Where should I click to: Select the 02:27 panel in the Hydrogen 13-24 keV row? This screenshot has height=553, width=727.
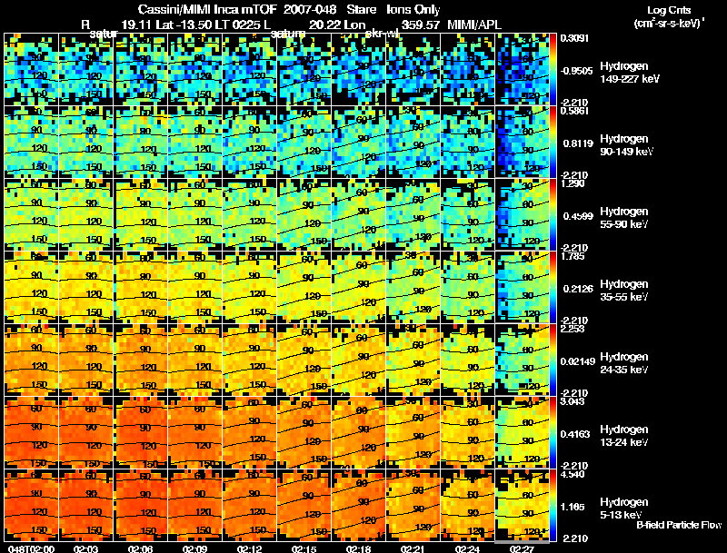coord(523,432)
